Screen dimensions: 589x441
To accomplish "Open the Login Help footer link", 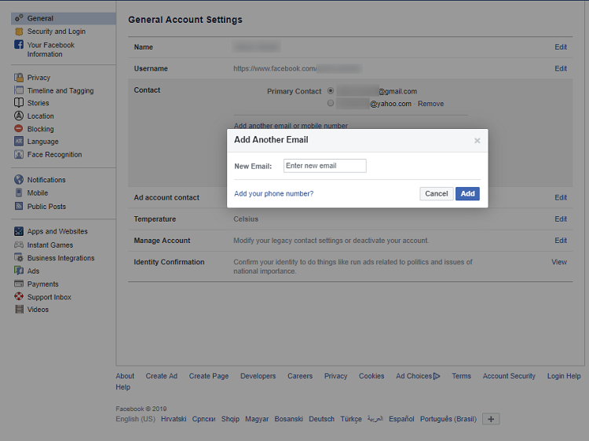I will point(564,376).
